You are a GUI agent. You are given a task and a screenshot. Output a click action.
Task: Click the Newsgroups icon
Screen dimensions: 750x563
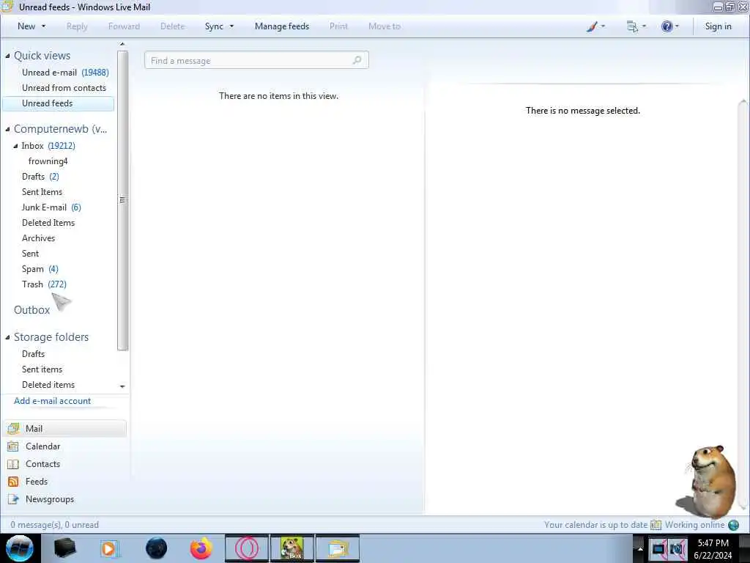click(x=13, y=499)
